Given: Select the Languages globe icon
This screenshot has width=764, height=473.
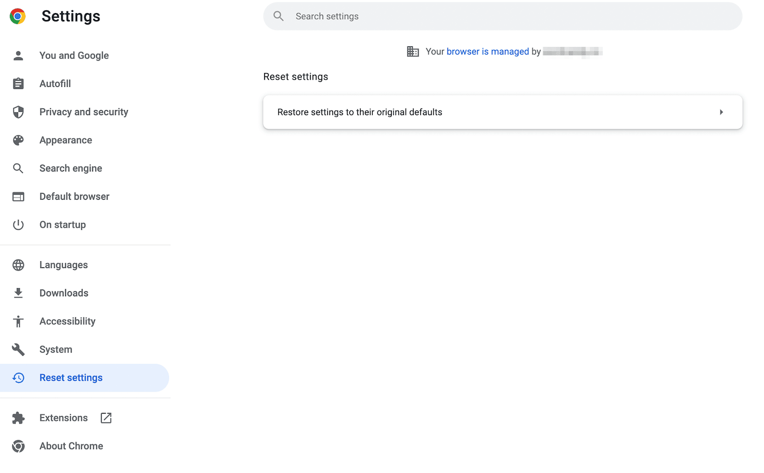Looking at the screenshot, I should [18, 265].
